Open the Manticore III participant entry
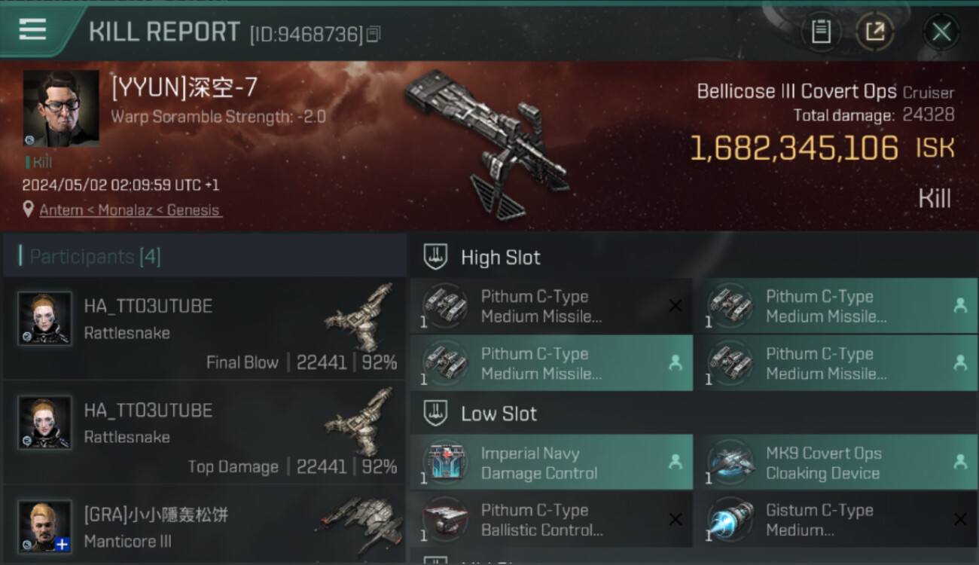This screenshot has height=565, width=979. pos(204,526)
